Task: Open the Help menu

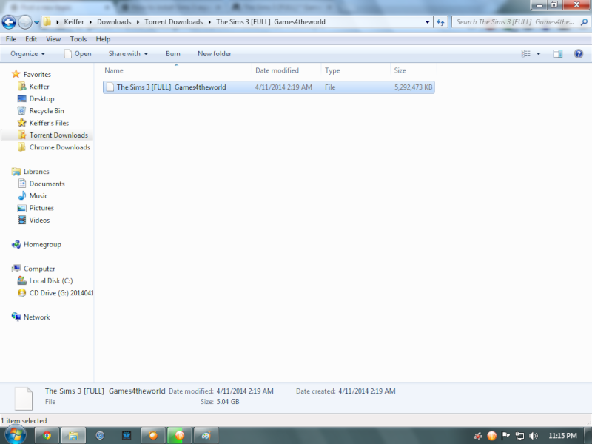Action: (103, 39)
